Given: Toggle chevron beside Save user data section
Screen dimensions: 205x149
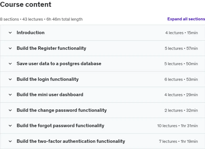Looking at the screenshot, I should click(x=10, y=64).
